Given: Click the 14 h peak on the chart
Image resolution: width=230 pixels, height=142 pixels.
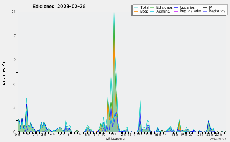Looking at the screenshot, I should (x=140, y=100).
